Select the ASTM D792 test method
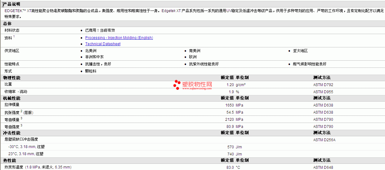The image size is (385, 170). 323,85
